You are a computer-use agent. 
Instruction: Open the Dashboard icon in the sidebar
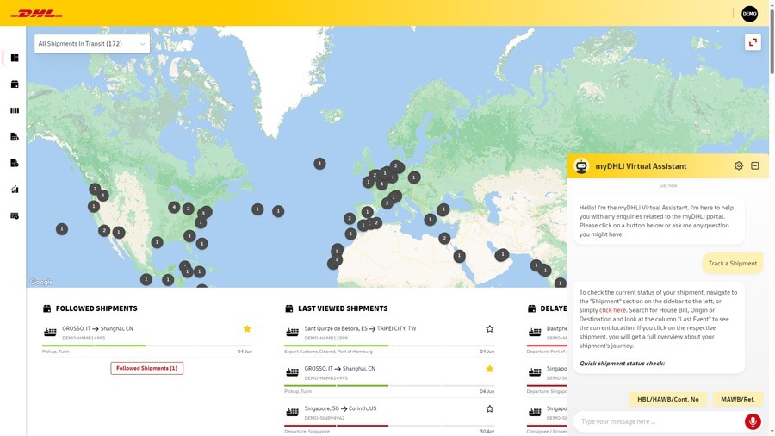tap(15, 58)
